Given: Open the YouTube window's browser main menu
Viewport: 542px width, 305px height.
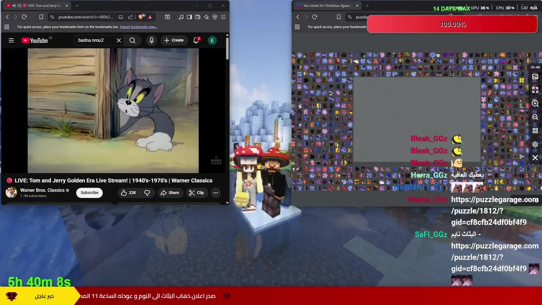Looking at the screenshot, I should [x=223, y=17].
